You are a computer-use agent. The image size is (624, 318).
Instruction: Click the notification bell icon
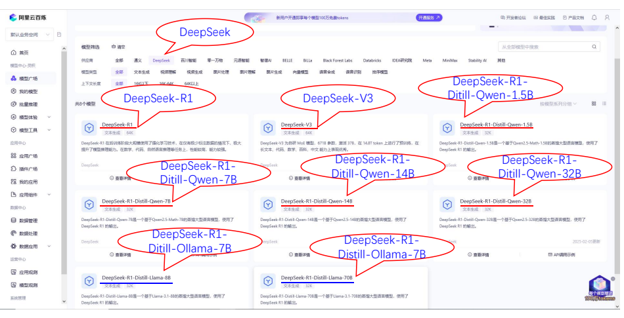point(594,18)
